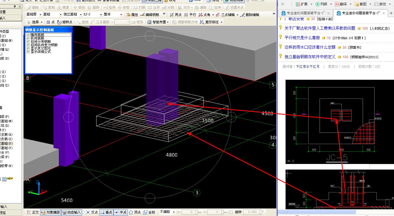
Task: Click the 属性 properties tool
Action: point(132,15)
